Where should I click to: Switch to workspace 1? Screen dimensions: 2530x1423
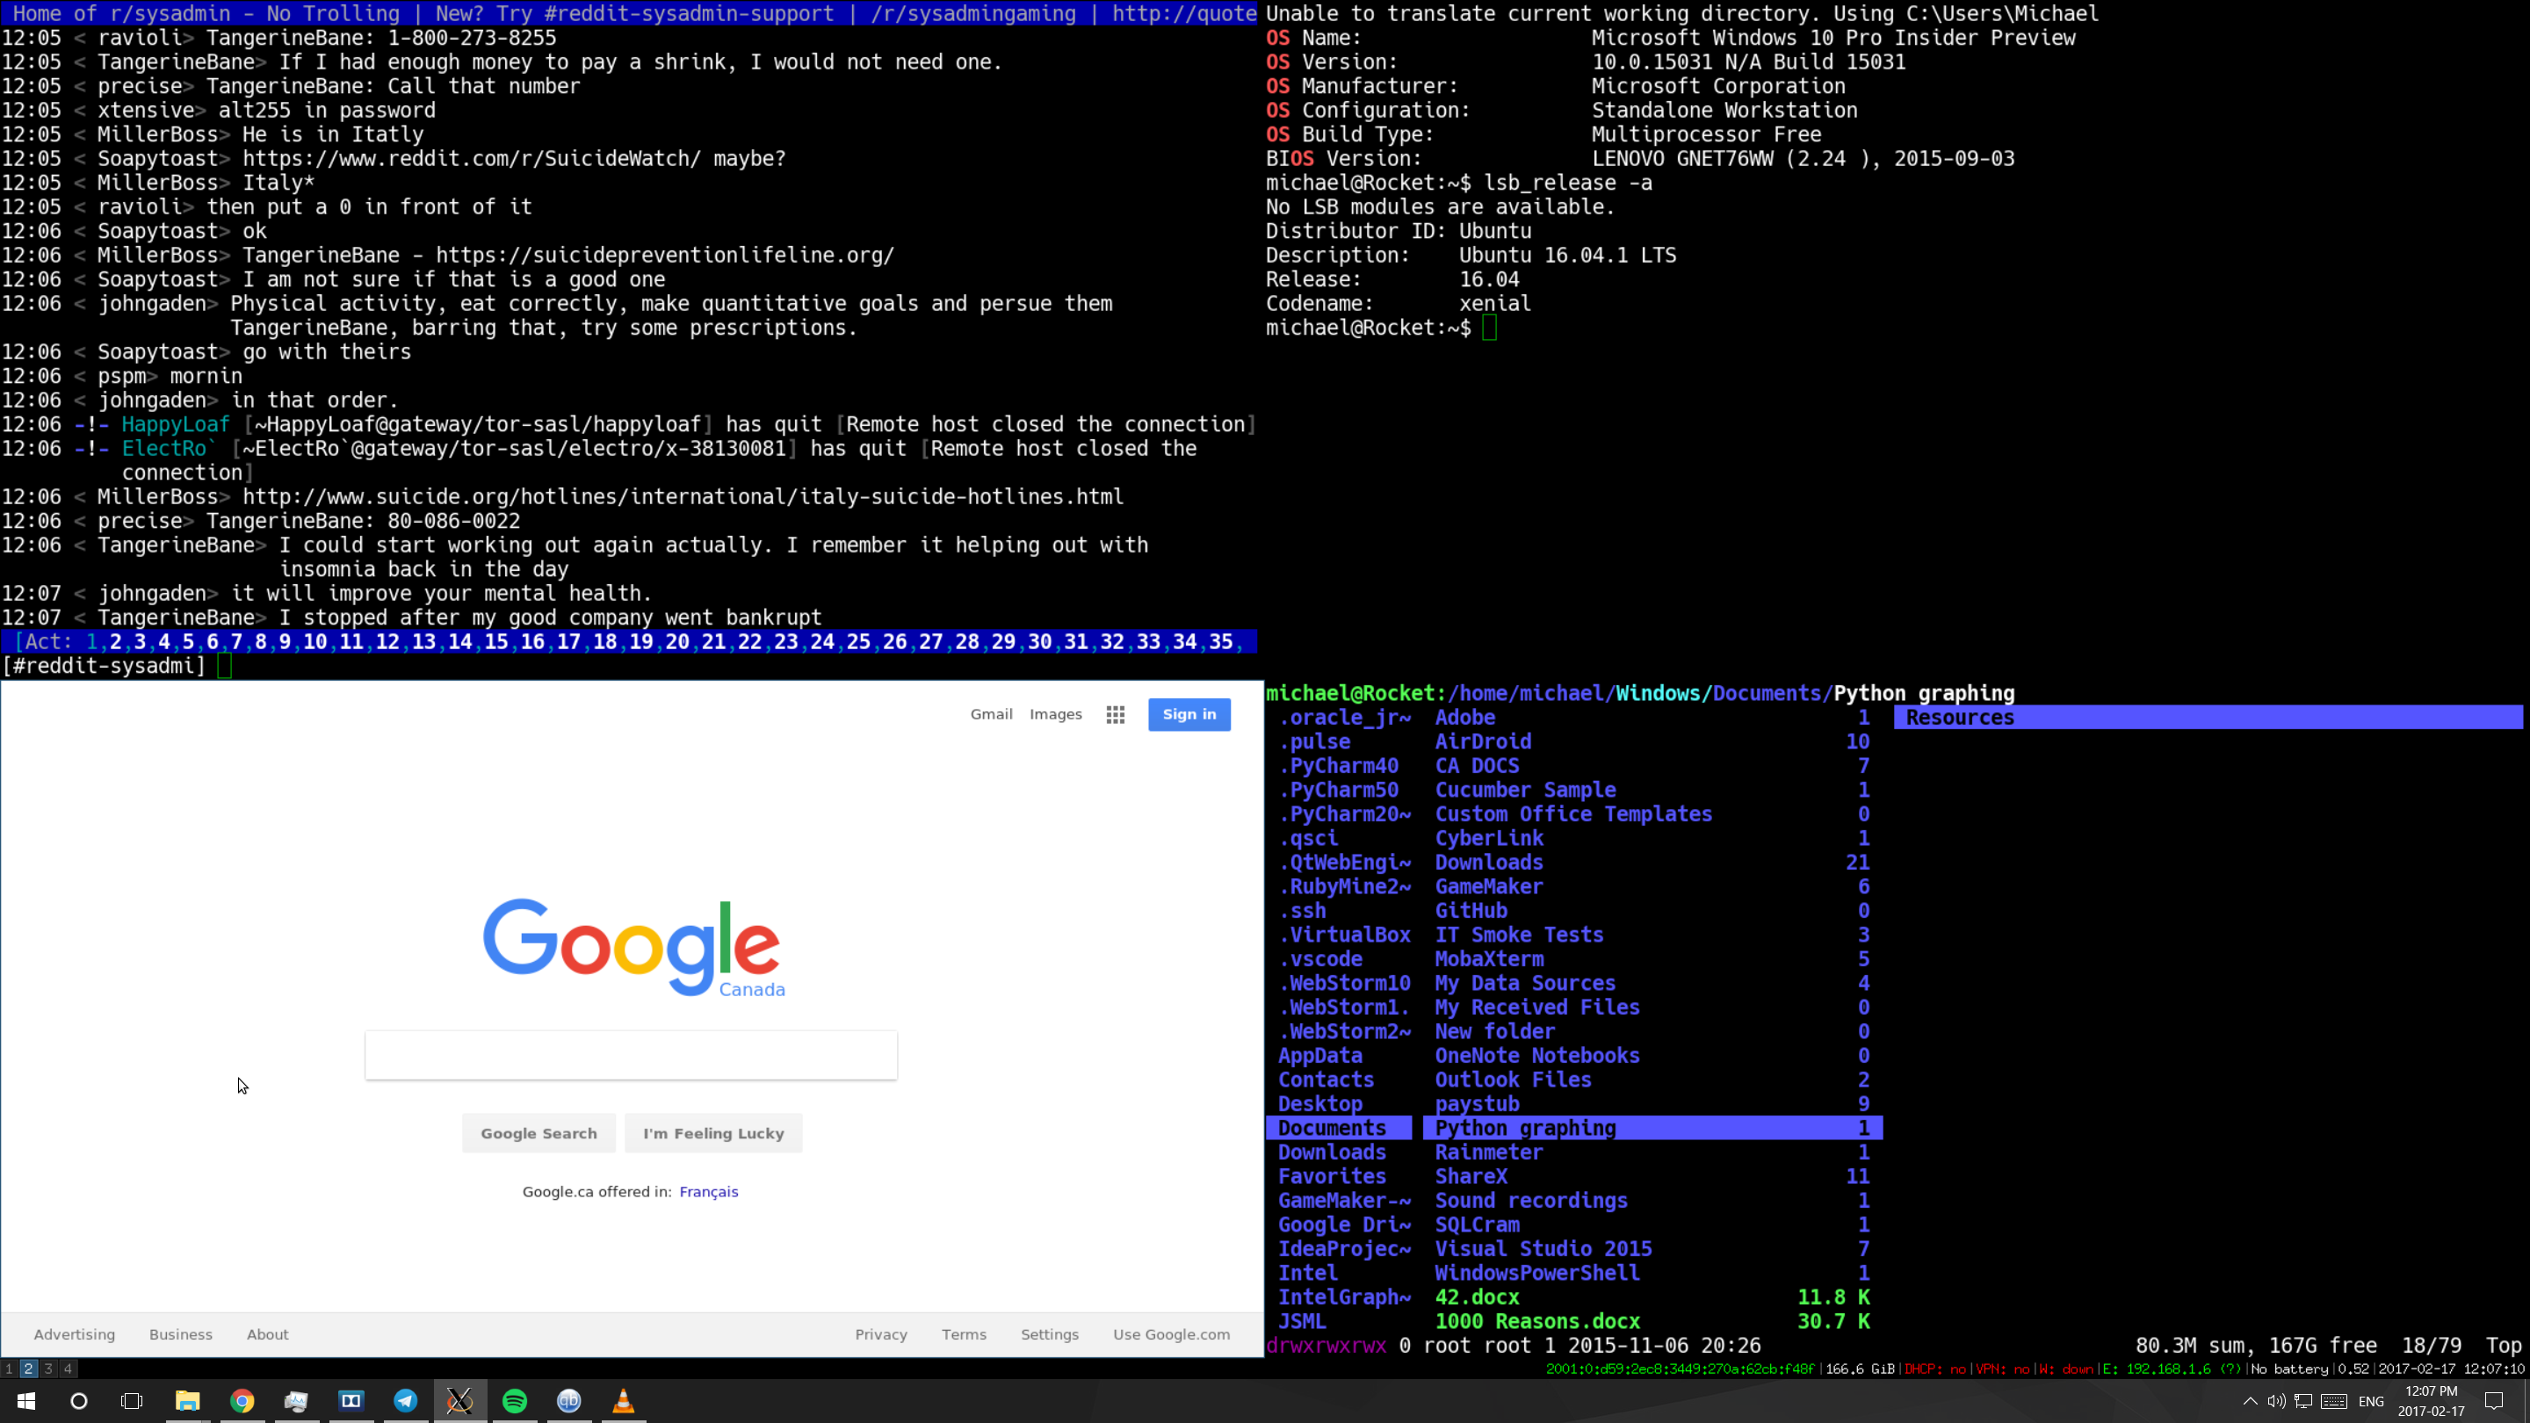point(9,1368)
